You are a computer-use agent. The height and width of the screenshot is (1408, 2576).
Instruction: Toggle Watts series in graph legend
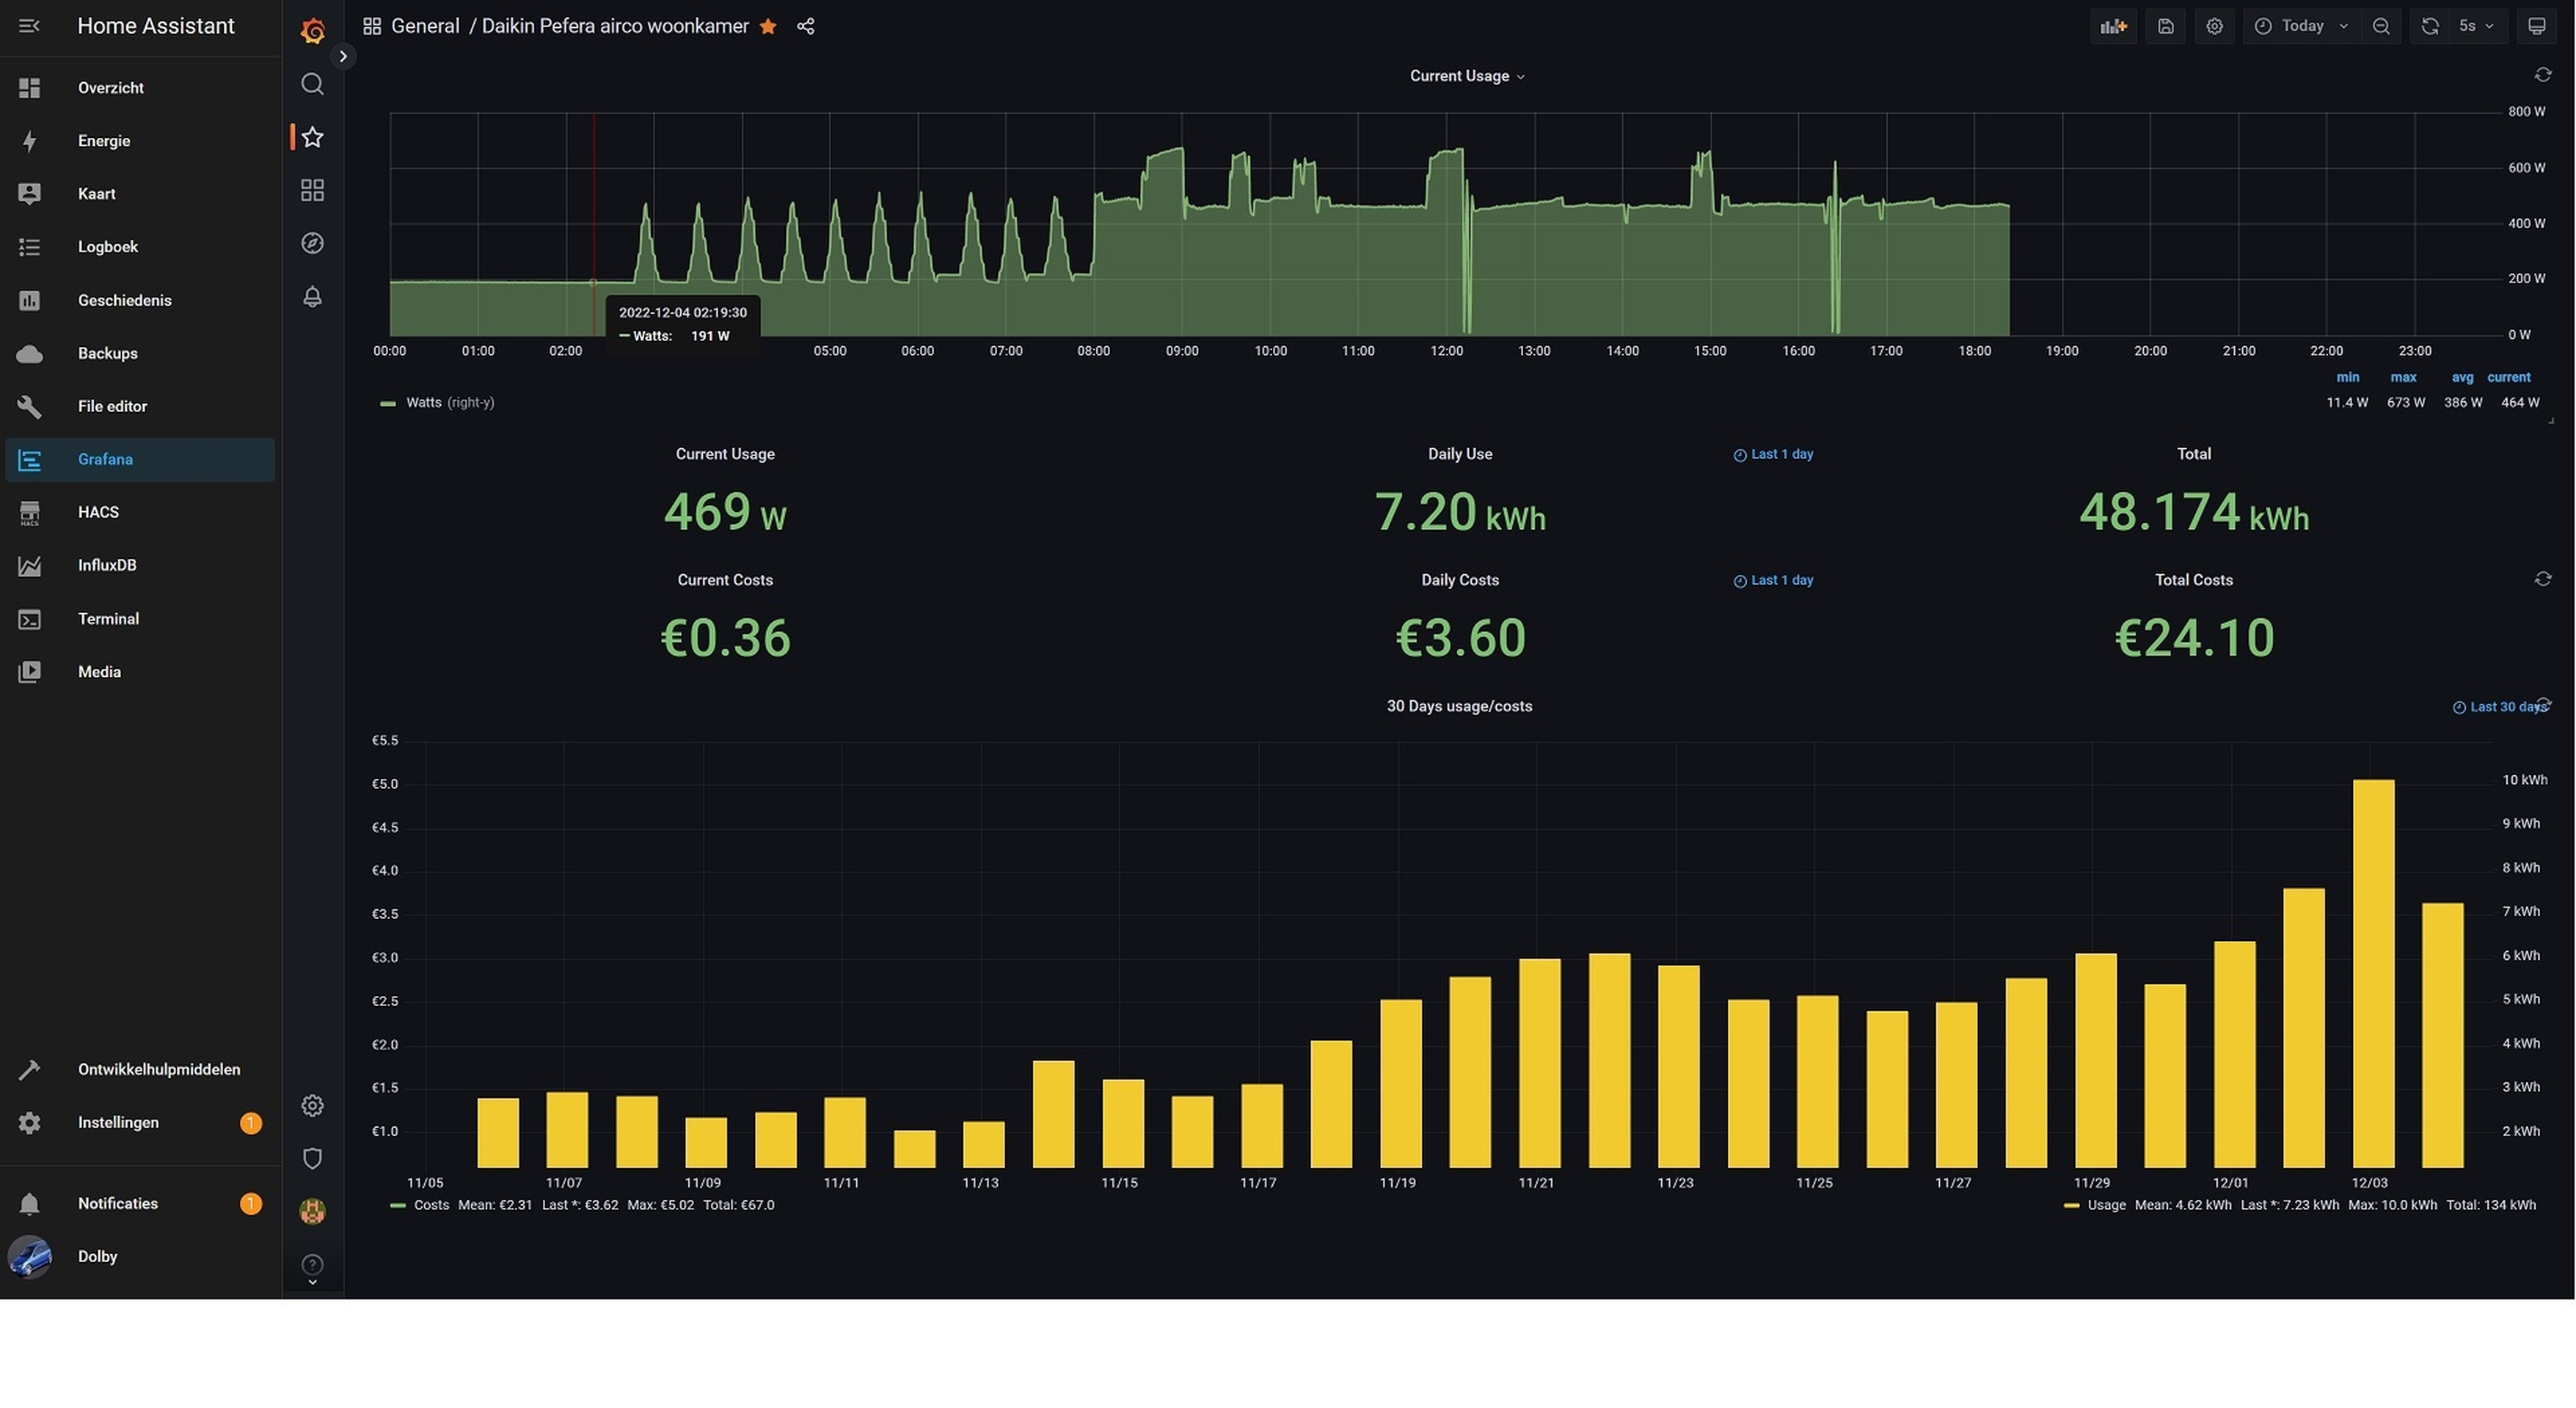(423, 403)
